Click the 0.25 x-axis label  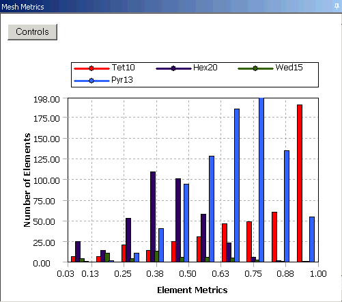point(123,274)
